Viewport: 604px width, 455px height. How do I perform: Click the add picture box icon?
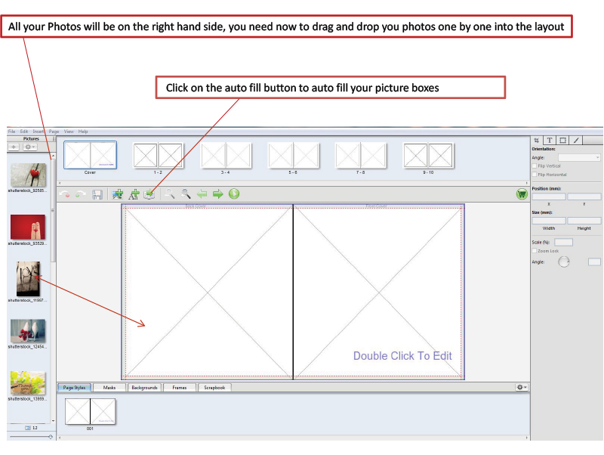pos(118,194)
